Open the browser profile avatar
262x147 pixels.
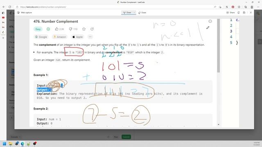pyautogui.click(x=252, y=7)
